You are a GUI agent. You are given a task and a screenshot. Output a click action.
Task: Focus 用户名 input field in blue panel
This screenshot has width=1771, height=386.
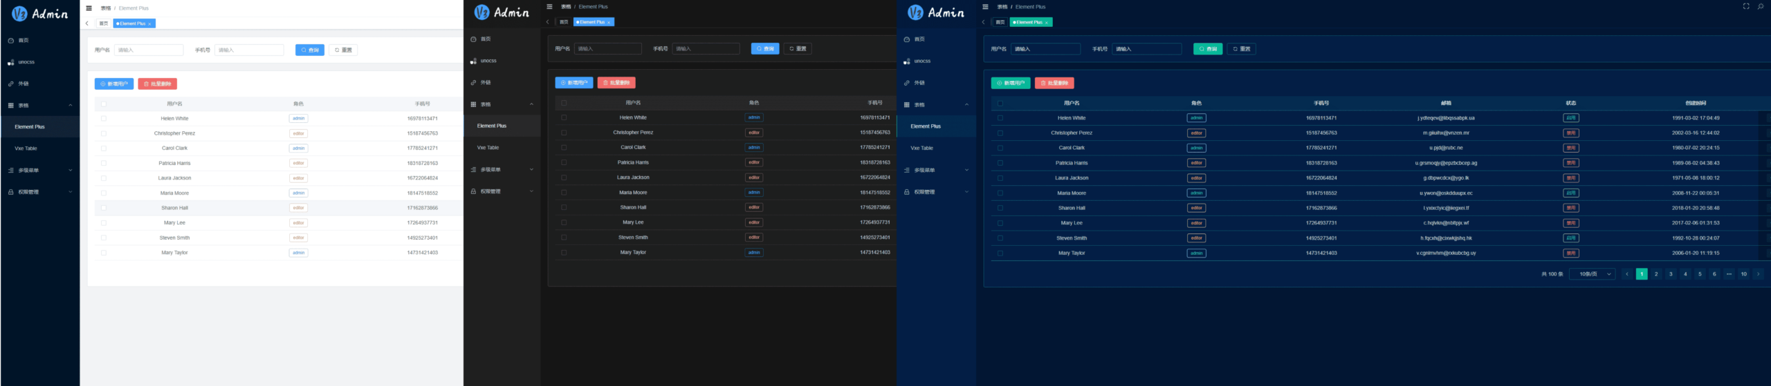1045,49
